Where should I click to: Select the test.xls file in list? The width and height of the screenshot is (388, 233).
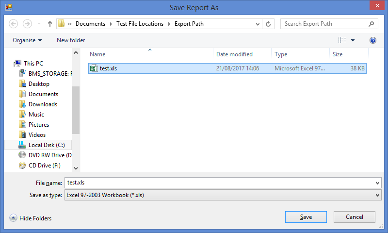(x=108, y=68)
